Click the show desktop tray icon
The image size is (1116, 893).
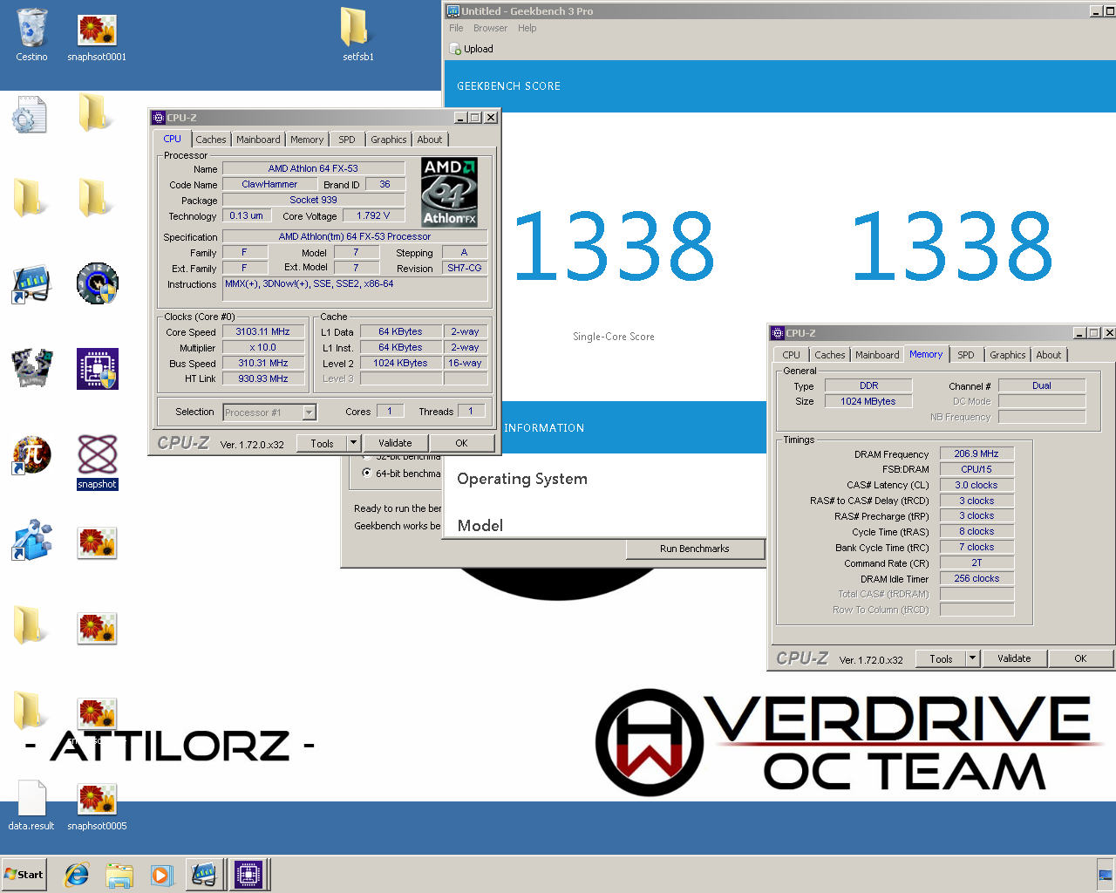1106,875
